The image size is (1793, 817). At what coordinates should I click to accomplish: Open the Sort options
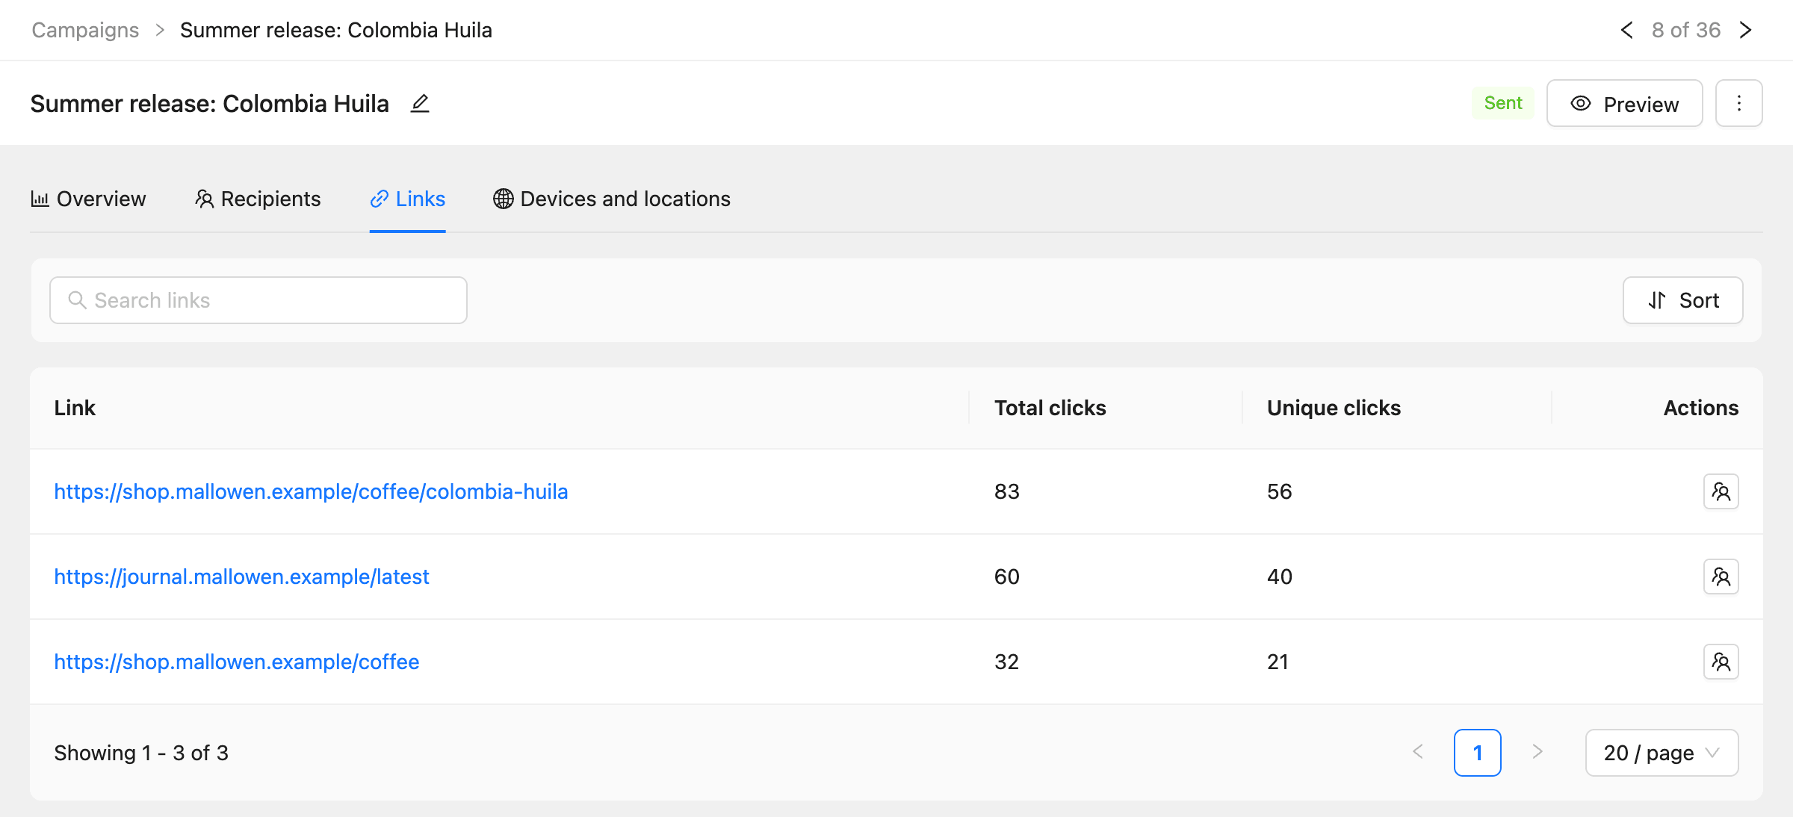(1683, 300)
